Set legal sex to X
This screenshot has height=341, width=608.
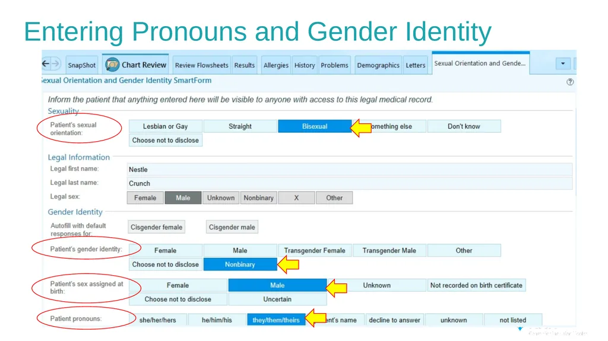296,197
